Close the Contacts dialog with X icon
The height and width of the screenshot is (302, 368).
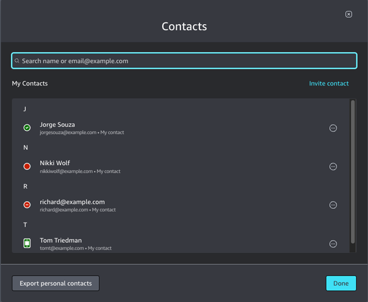point(349,14)
